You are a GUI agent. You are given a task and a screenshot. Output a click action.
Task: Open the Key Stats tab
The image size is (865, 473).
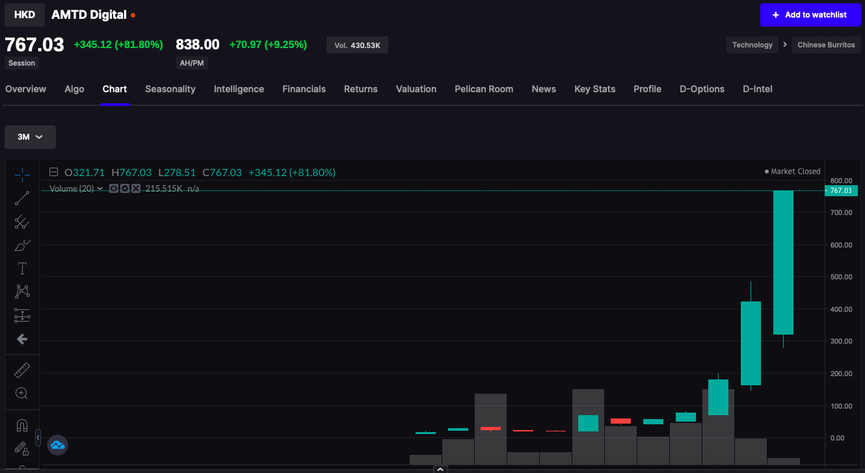point(594,89)
